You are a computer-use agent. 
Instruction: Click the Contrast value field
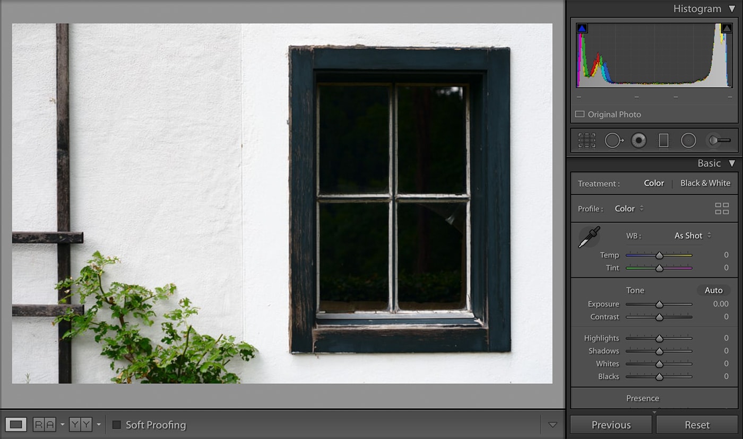(x=726, y=317)
